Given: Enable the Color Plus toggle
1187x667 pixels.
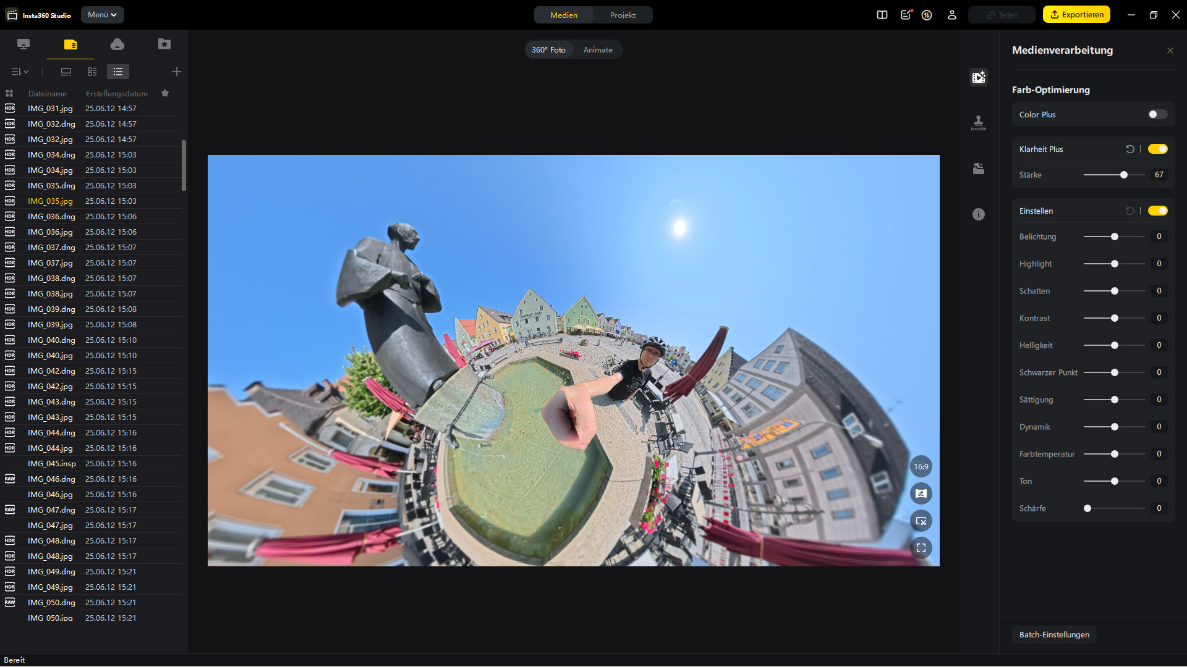Looking at the screenshot, I should click(1157, 114).
